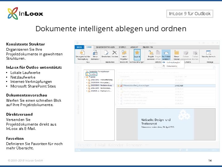222x167 pixels.
Task: Collapse the Projekte tree node
Action: pos(85,77)
